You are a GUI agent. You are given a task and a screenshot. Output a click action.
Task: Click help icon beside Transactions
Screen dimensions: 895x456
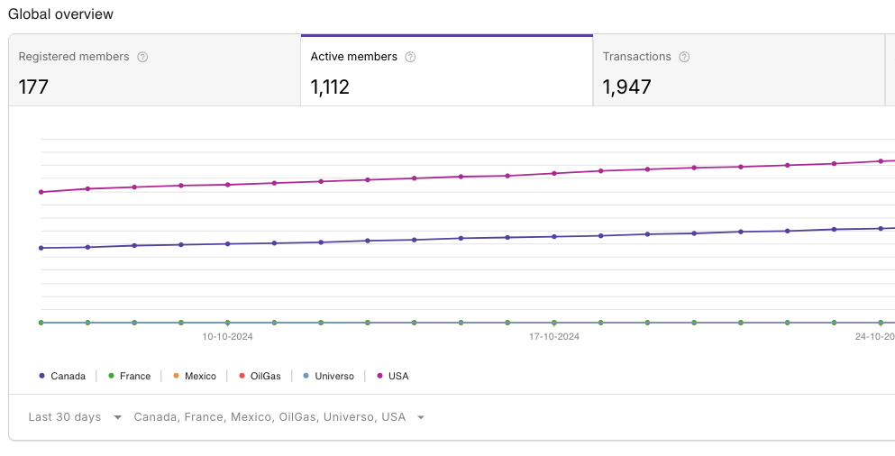coord(684,57)
